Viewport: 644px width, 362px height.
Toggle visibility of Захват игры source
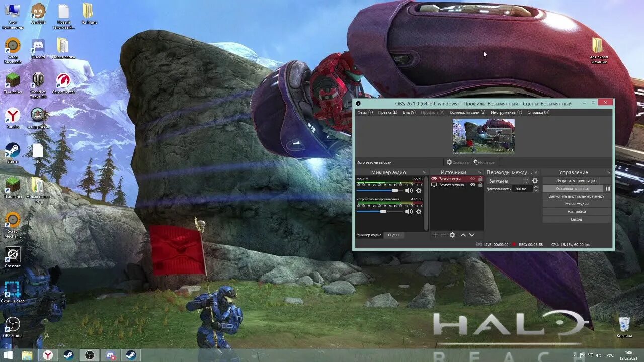coord(473,179)
